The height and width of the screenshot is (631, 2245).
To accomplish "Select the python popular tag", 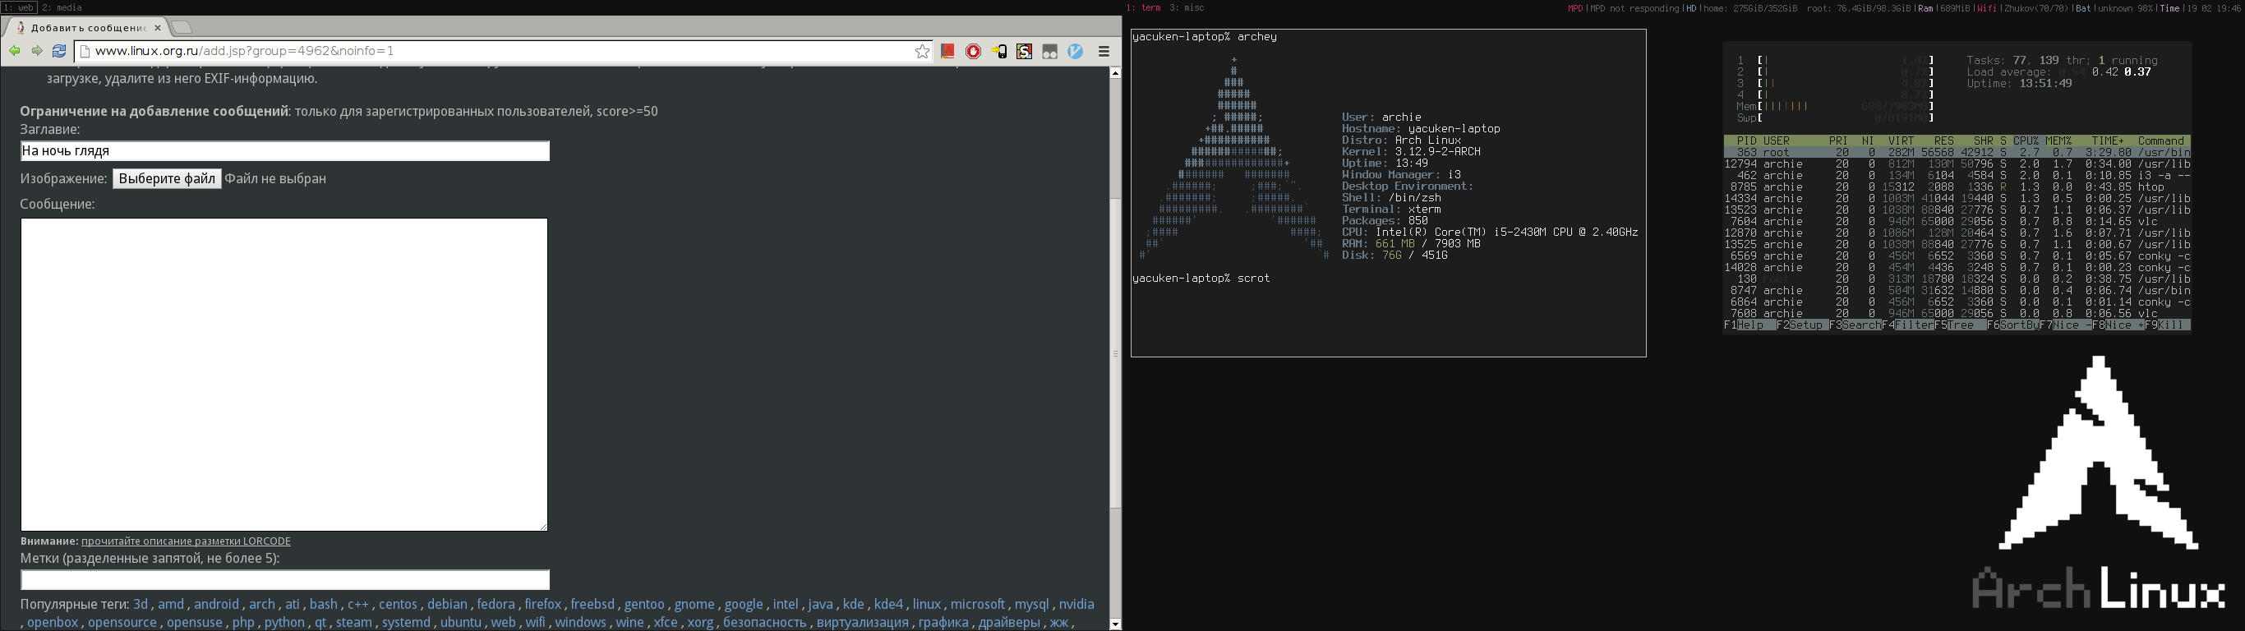I will [285, 622].
